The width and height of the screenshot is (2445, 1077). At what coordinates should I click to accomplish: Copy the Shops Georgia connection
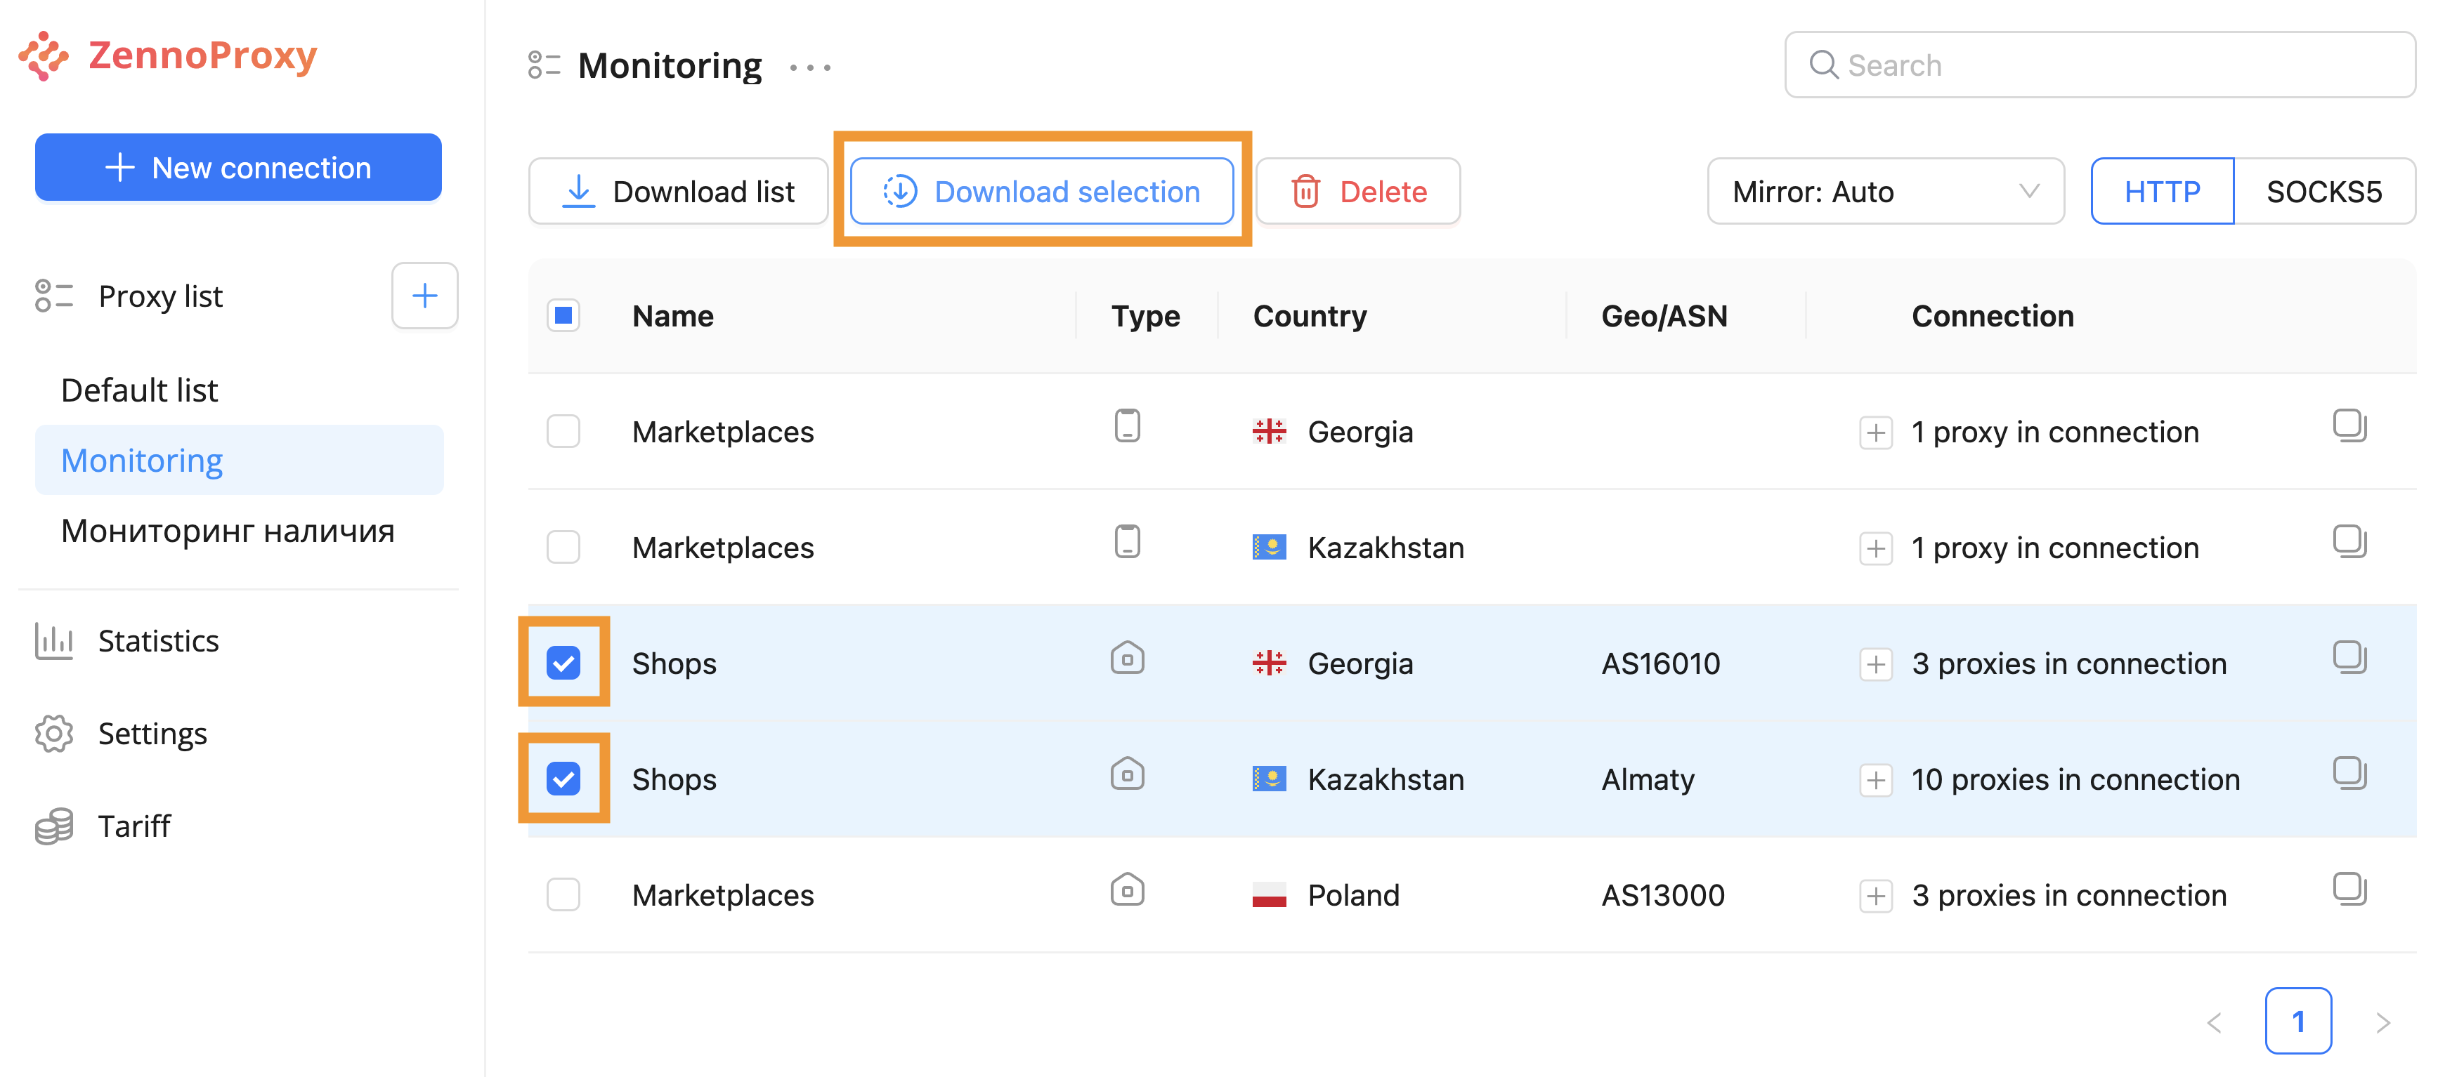pos(2349,657)
